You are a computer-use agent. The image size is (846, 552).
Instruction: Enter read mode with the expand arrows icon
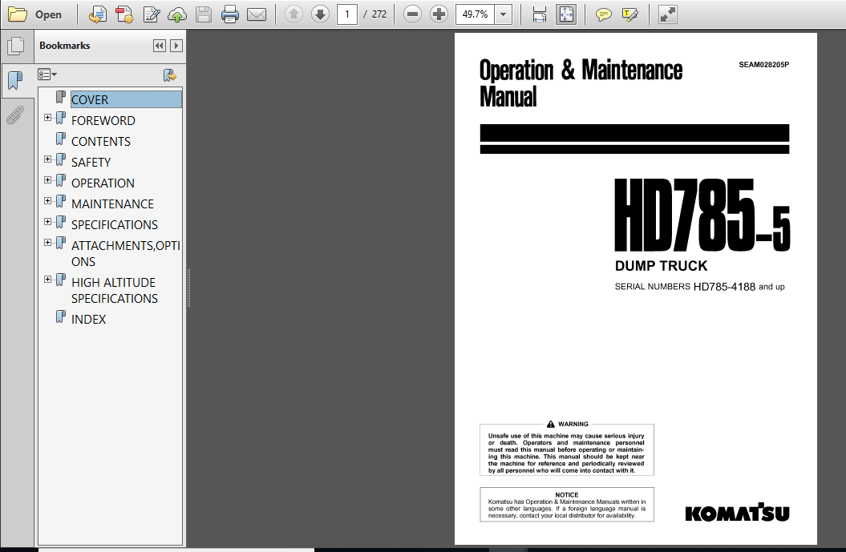tap(667, 14)
